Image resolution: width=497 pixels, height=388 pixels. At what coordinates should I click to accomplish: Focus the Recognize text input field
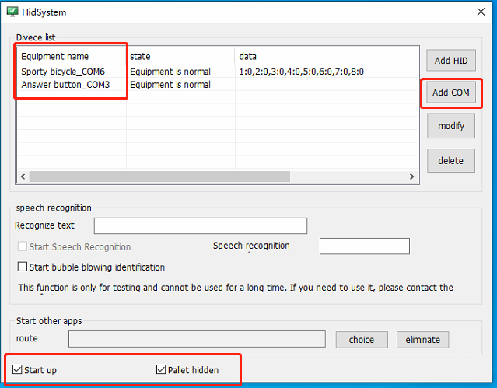pyautogui.click(x=200, y=226)
